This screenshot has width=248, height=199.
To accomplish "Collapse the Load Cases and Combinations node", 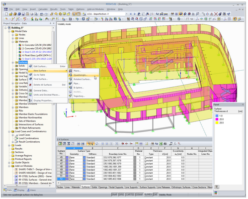I will tap(9, 131).
